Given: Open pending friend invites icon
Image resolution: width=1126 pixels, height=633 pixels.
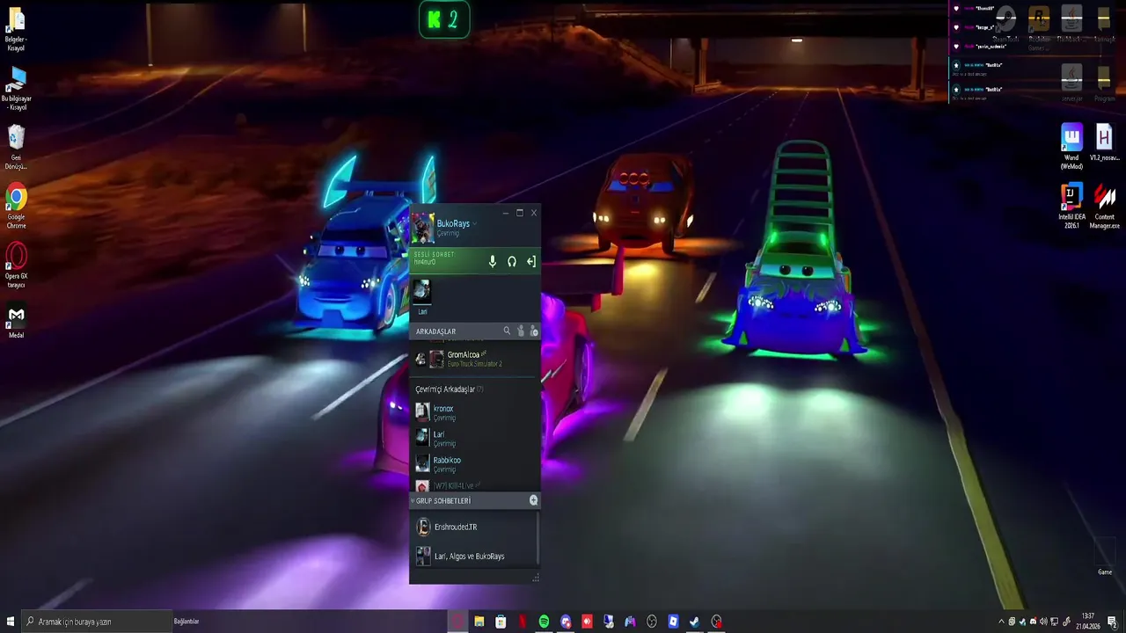Looking at the screenshot, I should [x=521, y=331].
